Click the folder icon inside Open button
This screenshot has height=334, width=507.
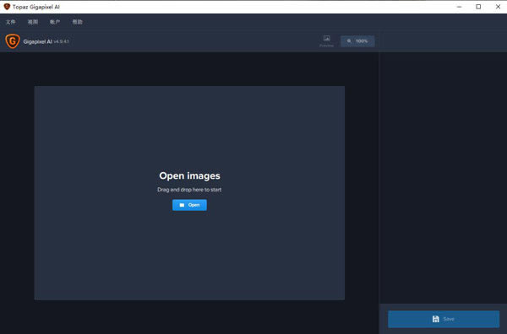182,205
